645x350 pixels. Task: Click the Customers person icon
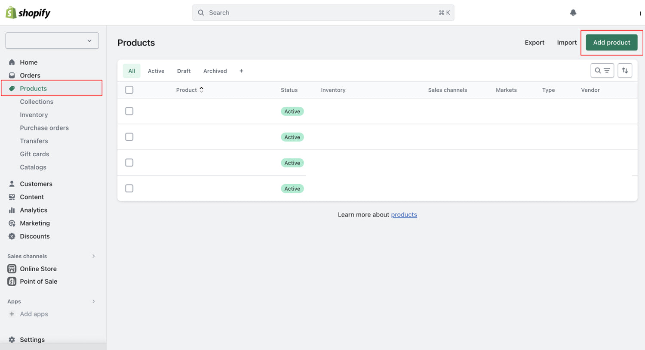12,184
